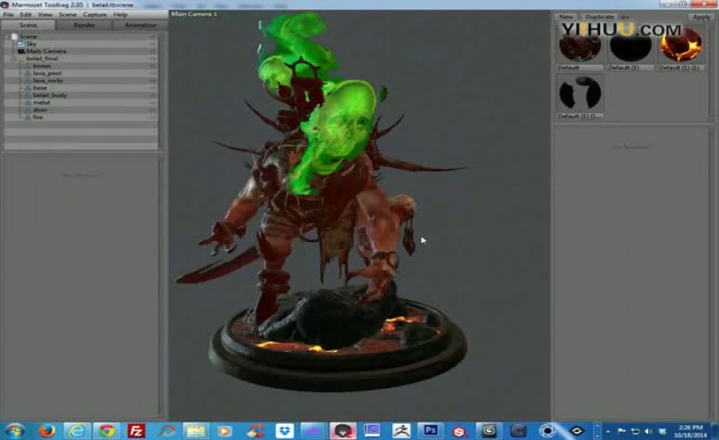
Task: Open the Capture menu
Action: click(x=95, y=15)
